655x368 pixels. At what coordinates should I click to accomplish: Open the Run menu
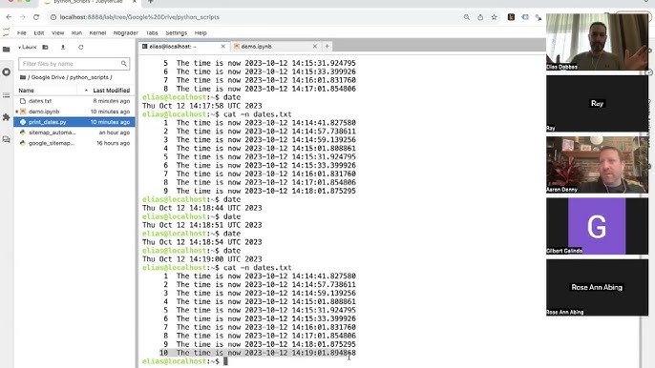76,33
